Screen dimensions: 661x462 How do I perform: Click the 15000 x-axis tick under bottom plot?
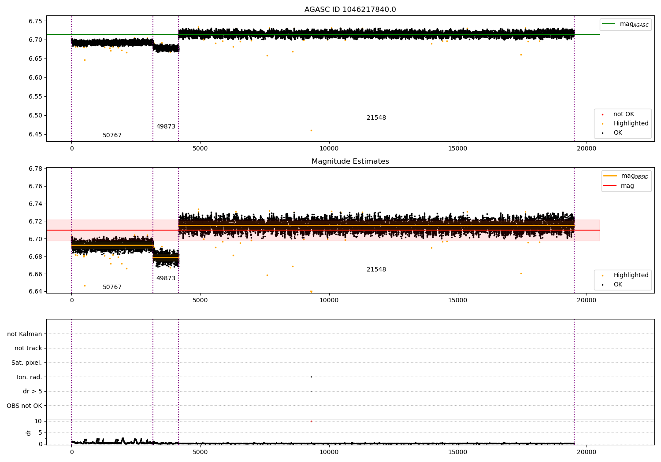click(458, 452)
